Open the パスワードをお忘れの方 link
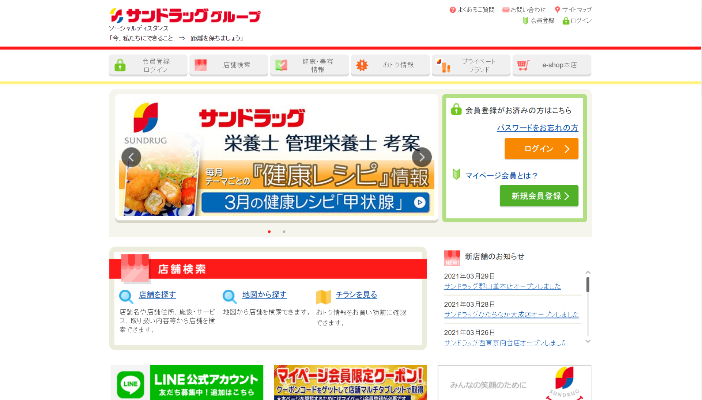 537,127
